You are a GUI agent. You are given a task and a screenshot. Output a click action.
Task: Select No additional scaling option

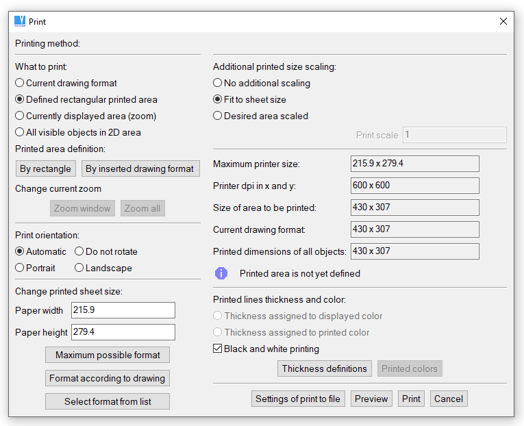pos(218,83)
